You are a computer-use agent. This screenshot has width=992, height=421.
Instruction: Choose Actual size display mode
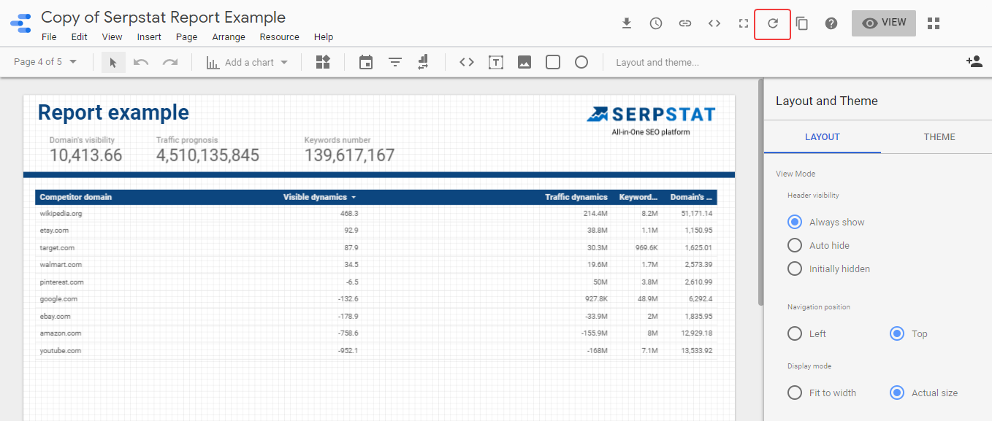pos(897,393)
